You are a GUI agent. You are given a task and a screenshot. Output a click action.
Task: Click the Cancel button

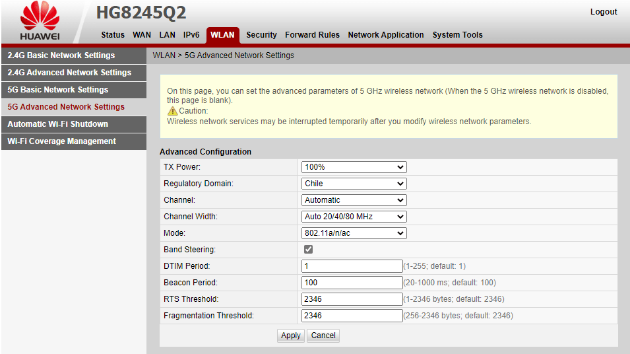pos(323,336)
